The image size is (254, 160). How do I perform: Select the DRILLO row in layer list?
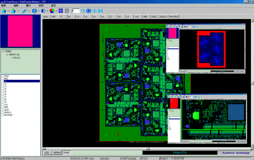coord(21,112)
